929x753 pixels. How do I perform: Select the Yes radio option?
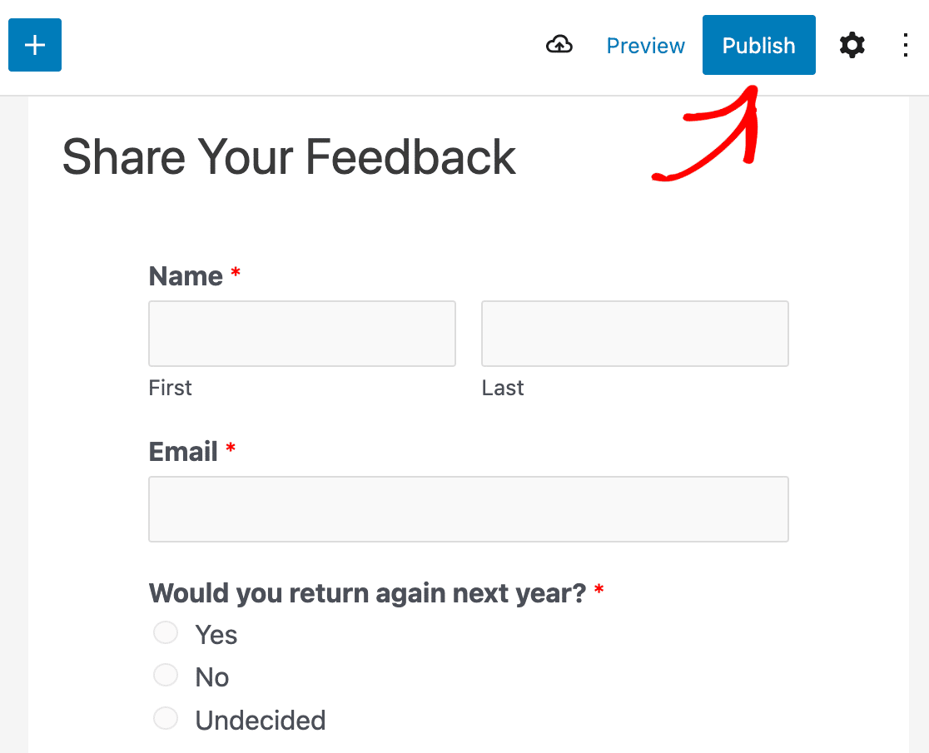tap(166, 632)
